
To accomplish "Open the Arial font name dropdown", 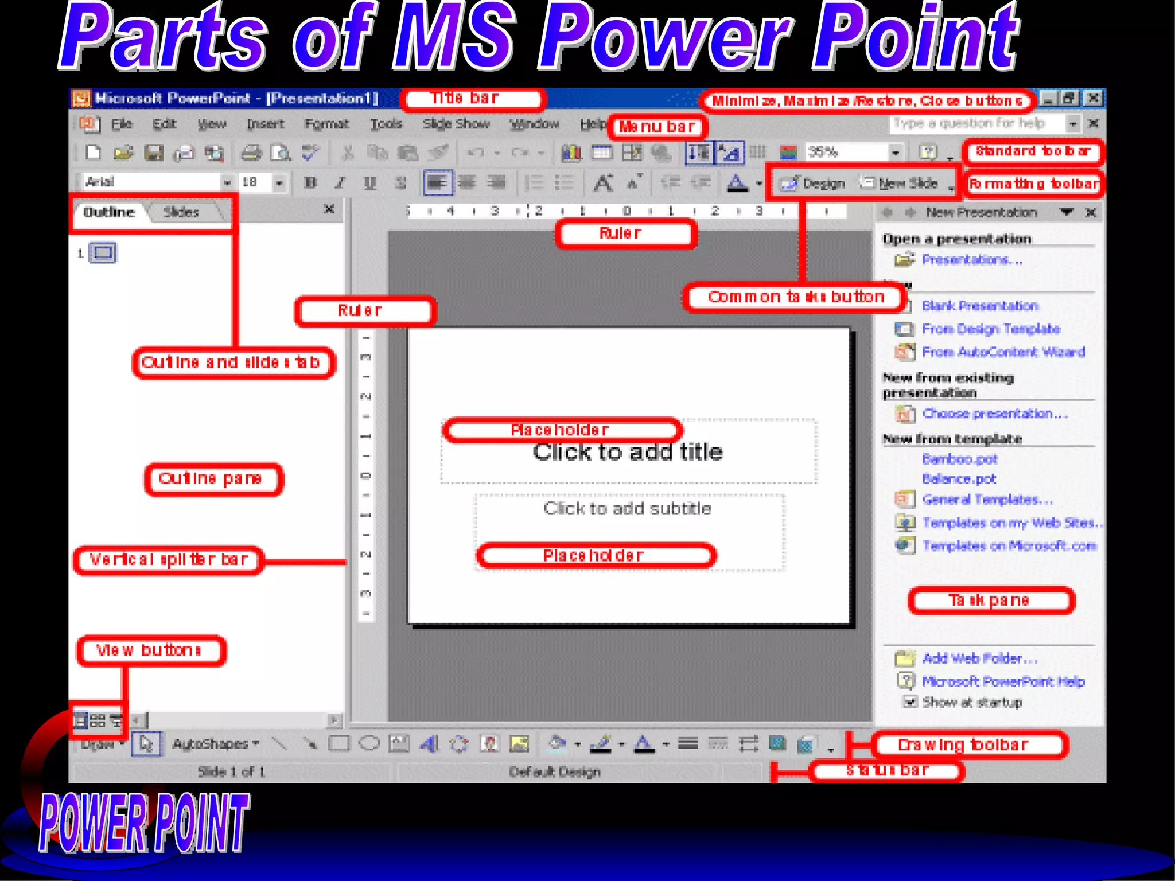I will point(227,183).
